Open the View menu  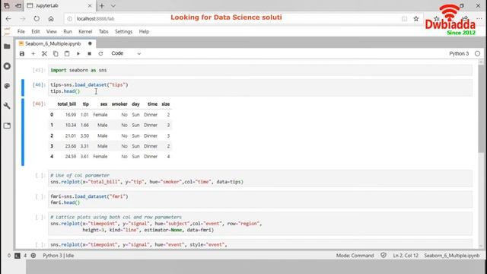pyautogui.click(x=52, y=32)
